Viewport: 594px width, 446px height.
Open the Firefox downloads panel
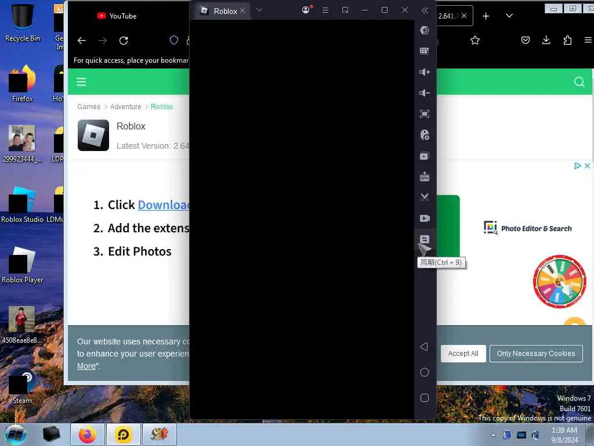click(x=546, y=40)
